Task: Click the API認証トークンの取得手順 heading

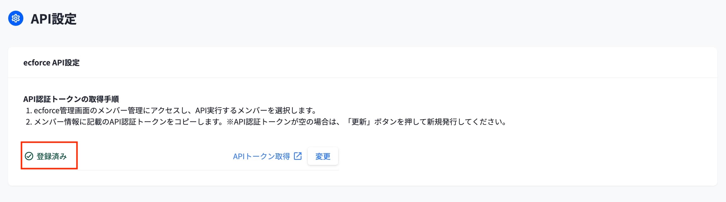Action: [x=71, y=99]
